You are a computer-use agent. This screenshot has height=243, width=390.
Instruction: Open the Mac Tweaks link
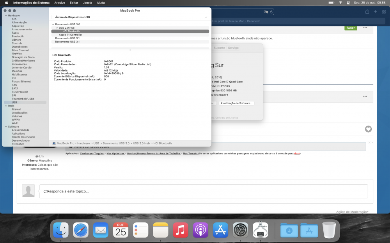(x=190, y=154)
